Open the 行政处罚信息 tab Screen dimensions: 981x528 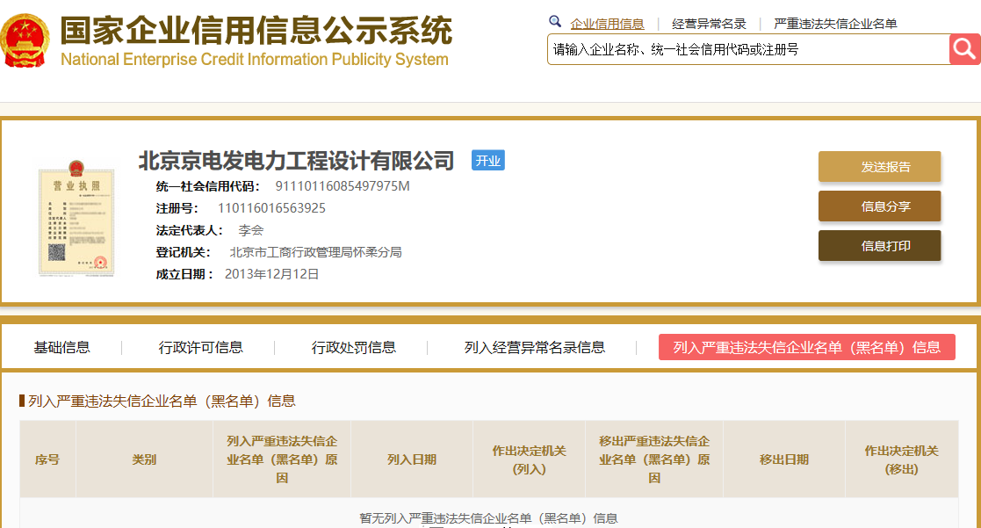[353, 347]
